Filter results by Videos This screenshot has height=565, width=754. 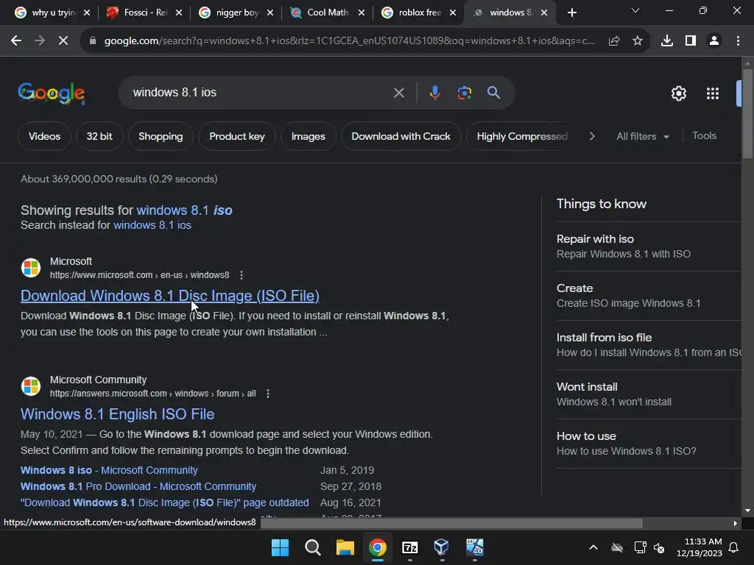click(44, 136)
